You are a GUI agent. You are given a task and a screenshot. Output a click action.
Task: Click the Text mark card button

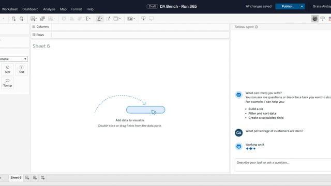coord(21,69)
